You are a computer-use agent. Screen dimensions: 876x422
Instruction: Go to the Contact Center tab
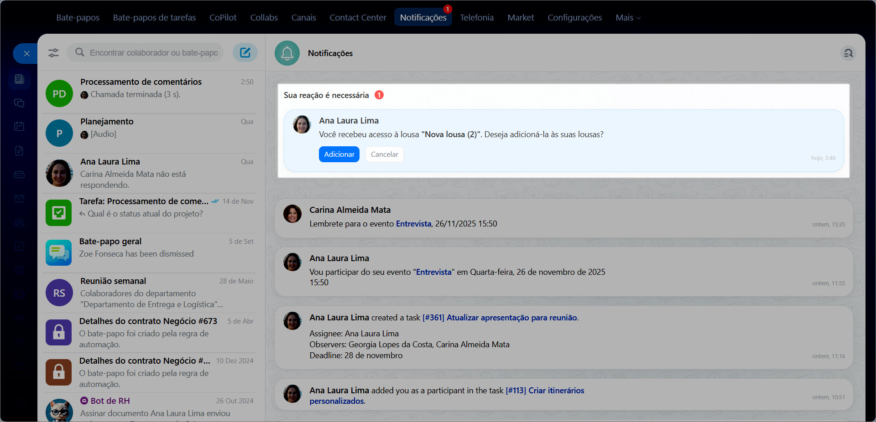point(358,18)
